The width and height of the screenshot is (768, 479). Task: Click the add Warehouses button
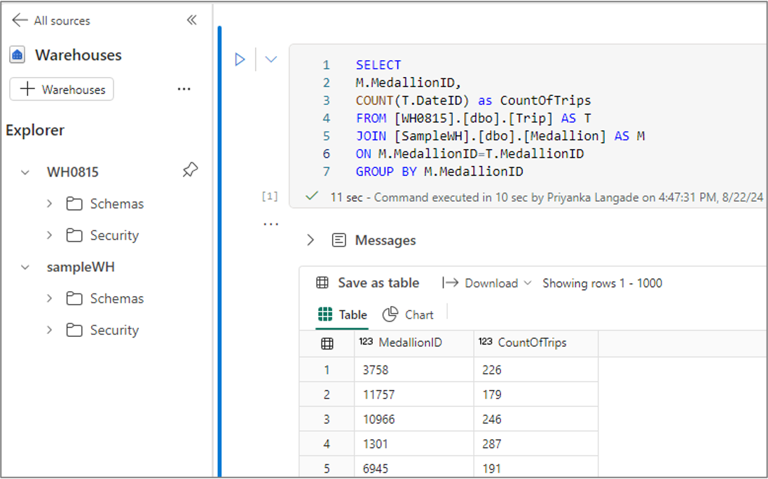[62, 90]
